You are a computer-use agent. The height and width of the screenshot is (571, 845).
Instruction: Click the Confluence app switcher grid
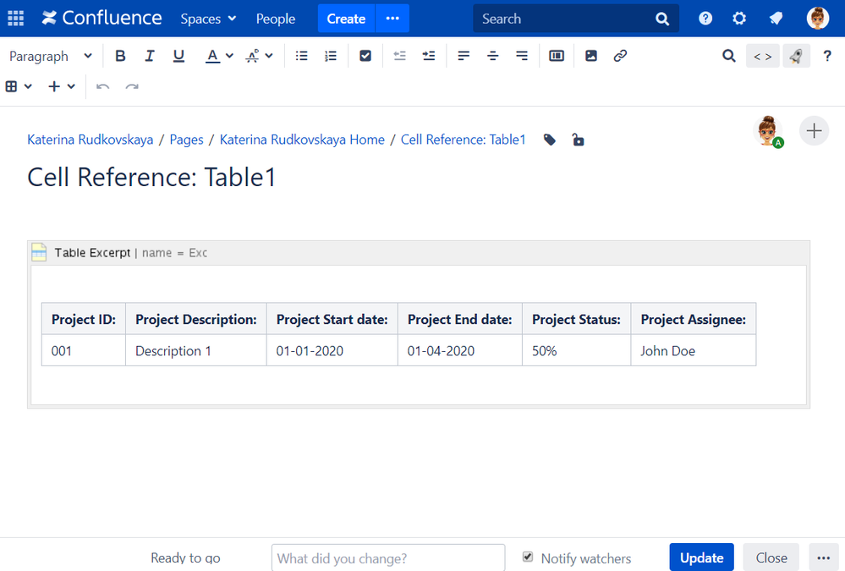coord(15,19)
